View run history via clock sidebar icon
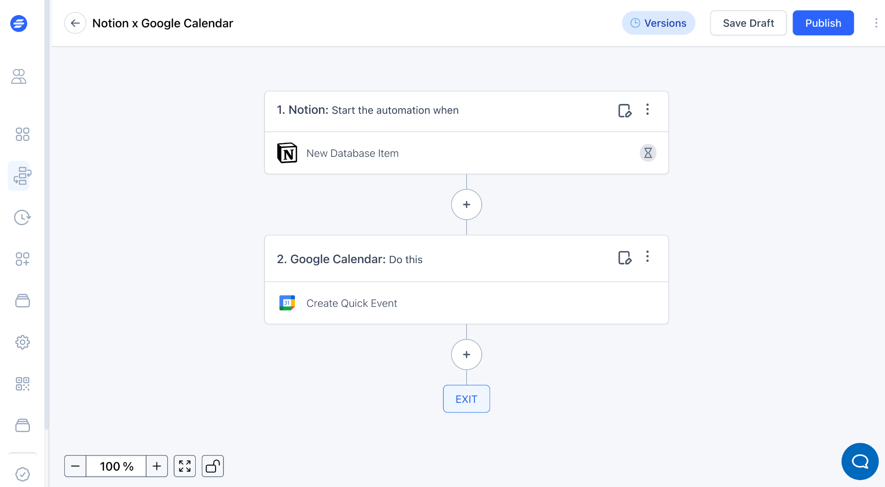Screen dimensions: 885x487 point(22,217)
